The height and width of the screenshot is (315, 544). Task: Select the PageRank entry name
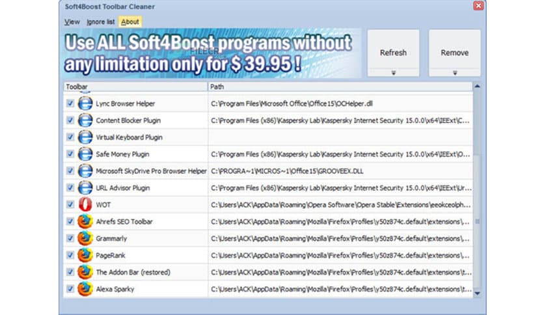coord(111,255)
